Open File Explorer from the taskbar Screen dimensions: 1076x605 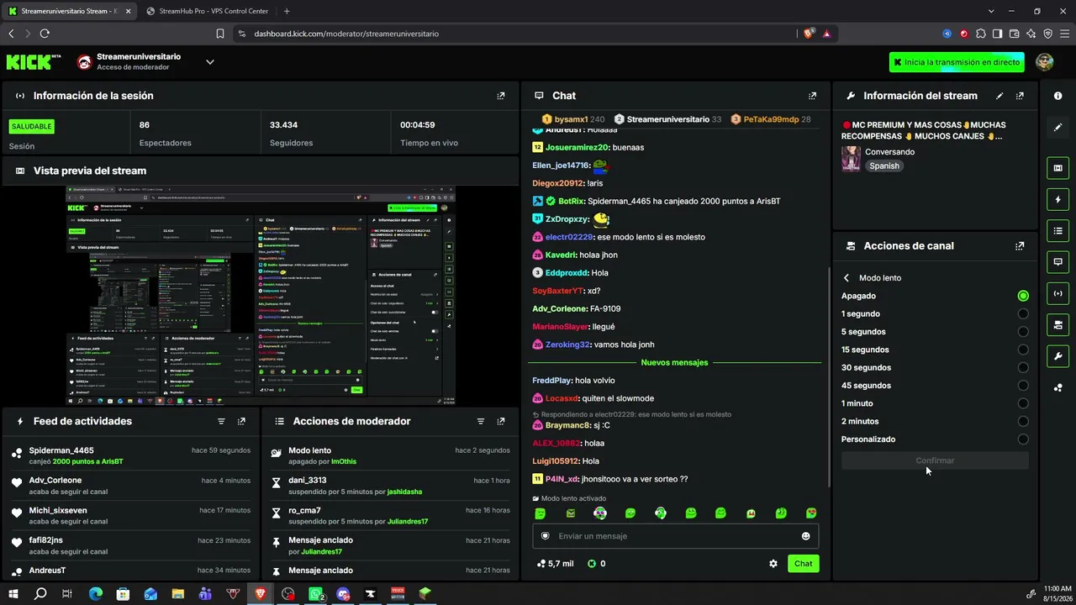pos(178,594)
